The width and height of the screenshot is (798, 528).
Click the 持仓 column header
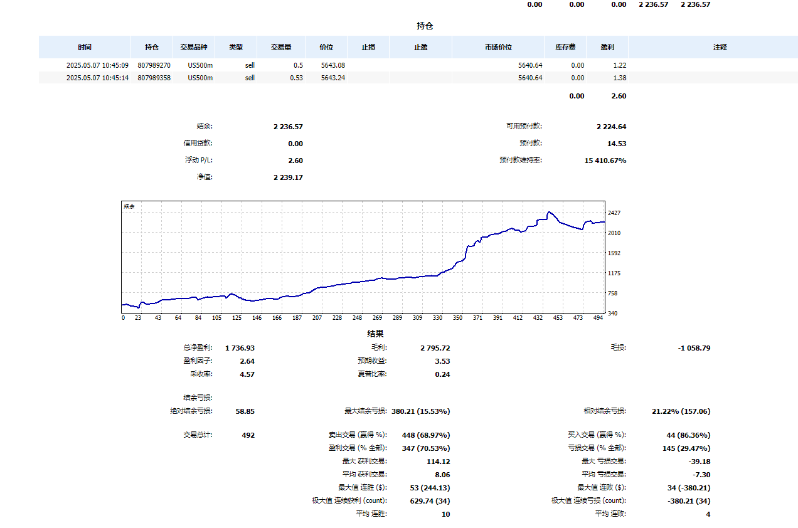click(x=152, y=47)
